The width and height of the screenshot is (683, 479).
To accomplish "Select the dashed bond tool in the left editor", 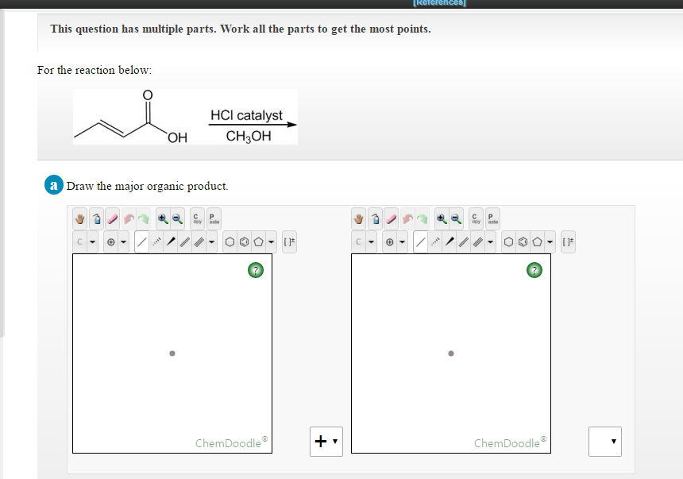I will pos(155,241).
